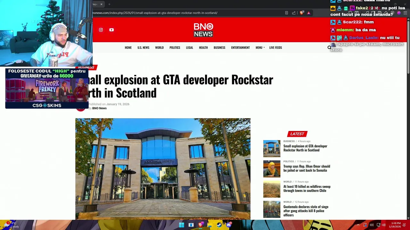Open LIVE FEEDS page

click(275, 48)
